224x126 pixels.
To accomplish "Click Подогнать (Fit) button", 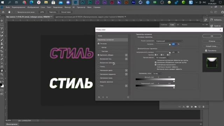I will (52, 12).
